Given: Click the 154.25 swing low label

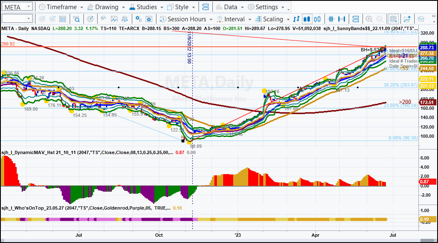Looking at the screenshot, I should tap(80, 115).
